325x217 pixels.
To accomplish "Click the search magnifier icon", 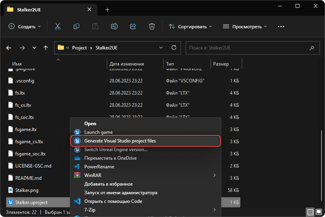I will [x=312, y=48].
